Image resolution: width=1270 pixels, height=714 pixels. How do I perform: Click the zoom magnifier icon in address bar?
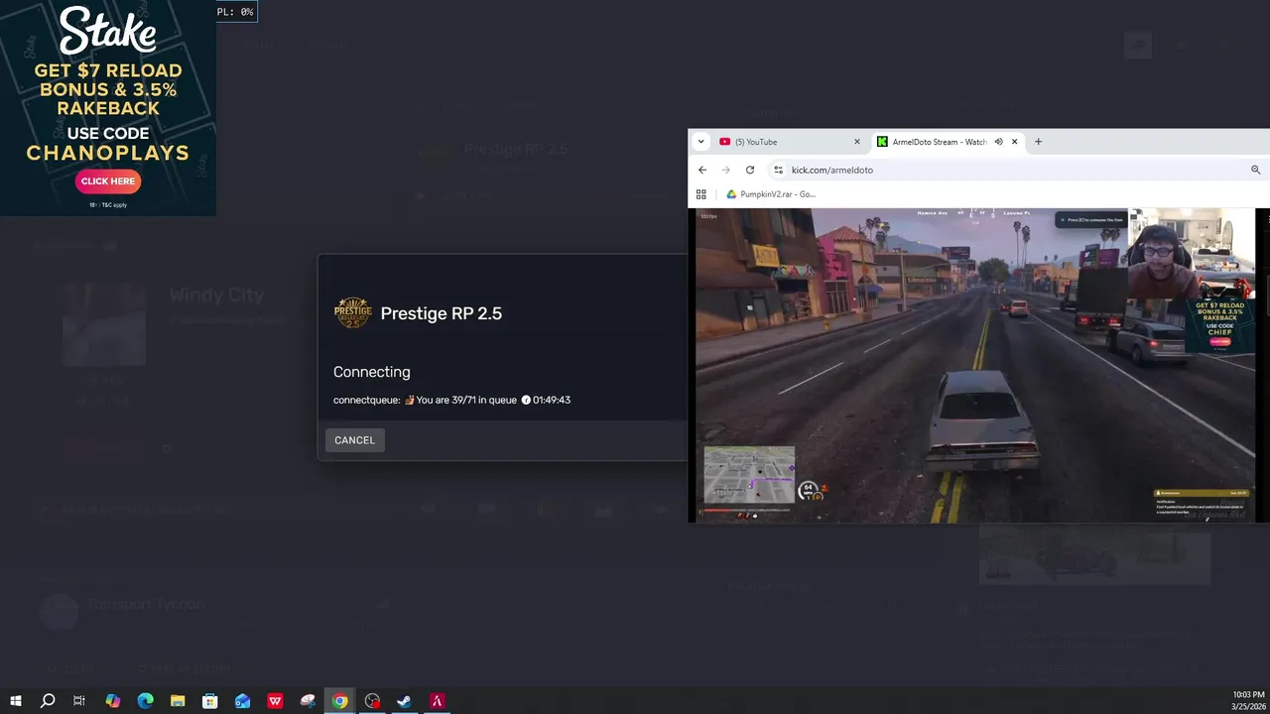click(1255, 170)
